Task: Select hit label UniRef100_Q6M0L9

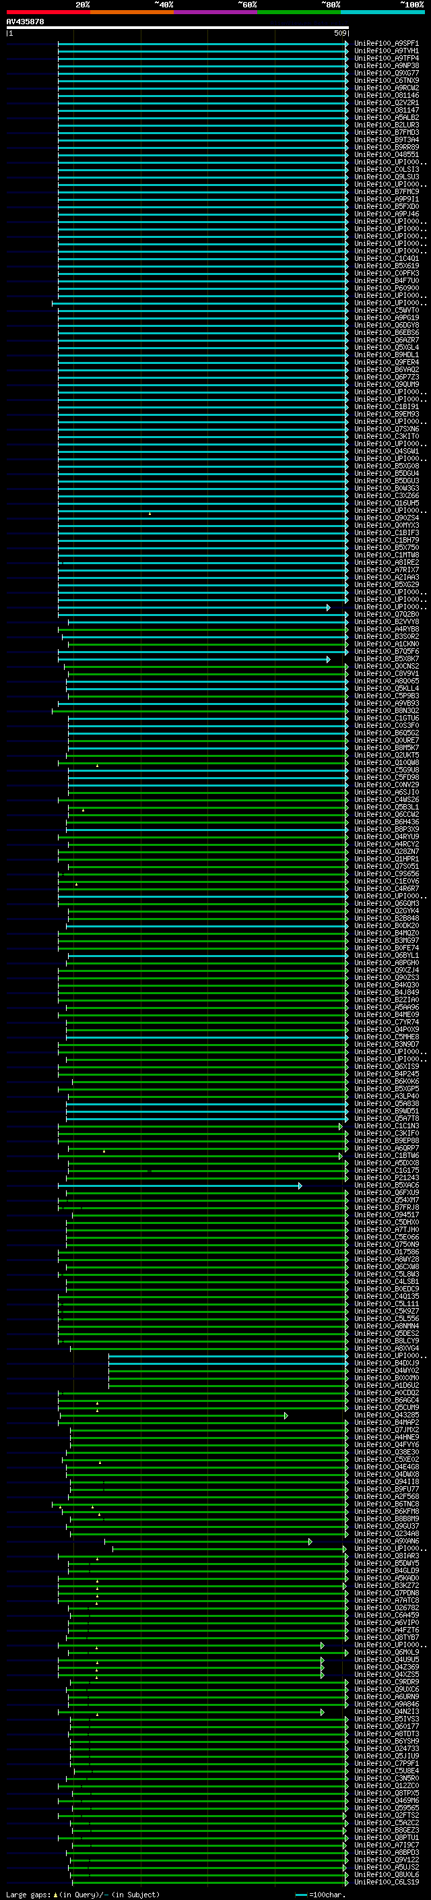Action: coord(386,1652)
